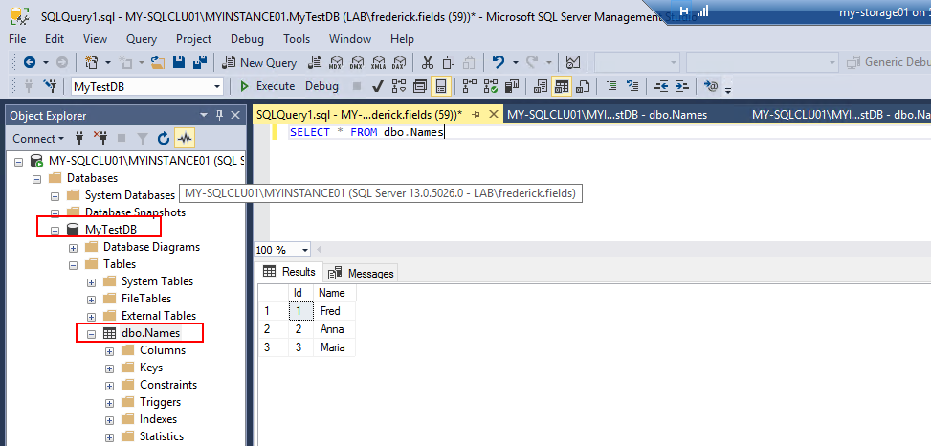Click the Disconnect plug icon
The height and width of the screenshot is (446, 931).
(100, 139)
